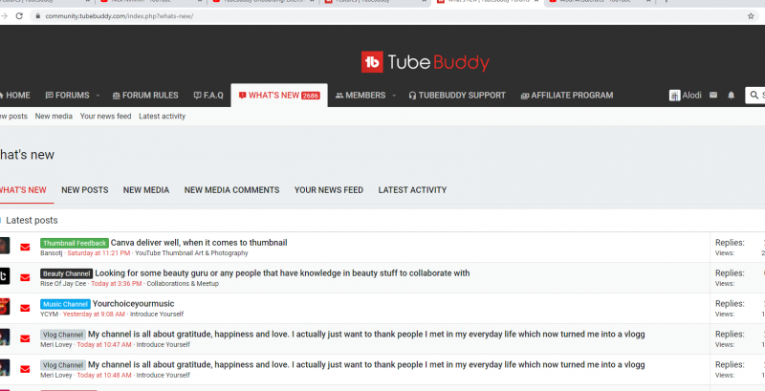Expand the Forums dropdown arrow
The height and width of the screenshot is (391, 765).
pos(98,96)
